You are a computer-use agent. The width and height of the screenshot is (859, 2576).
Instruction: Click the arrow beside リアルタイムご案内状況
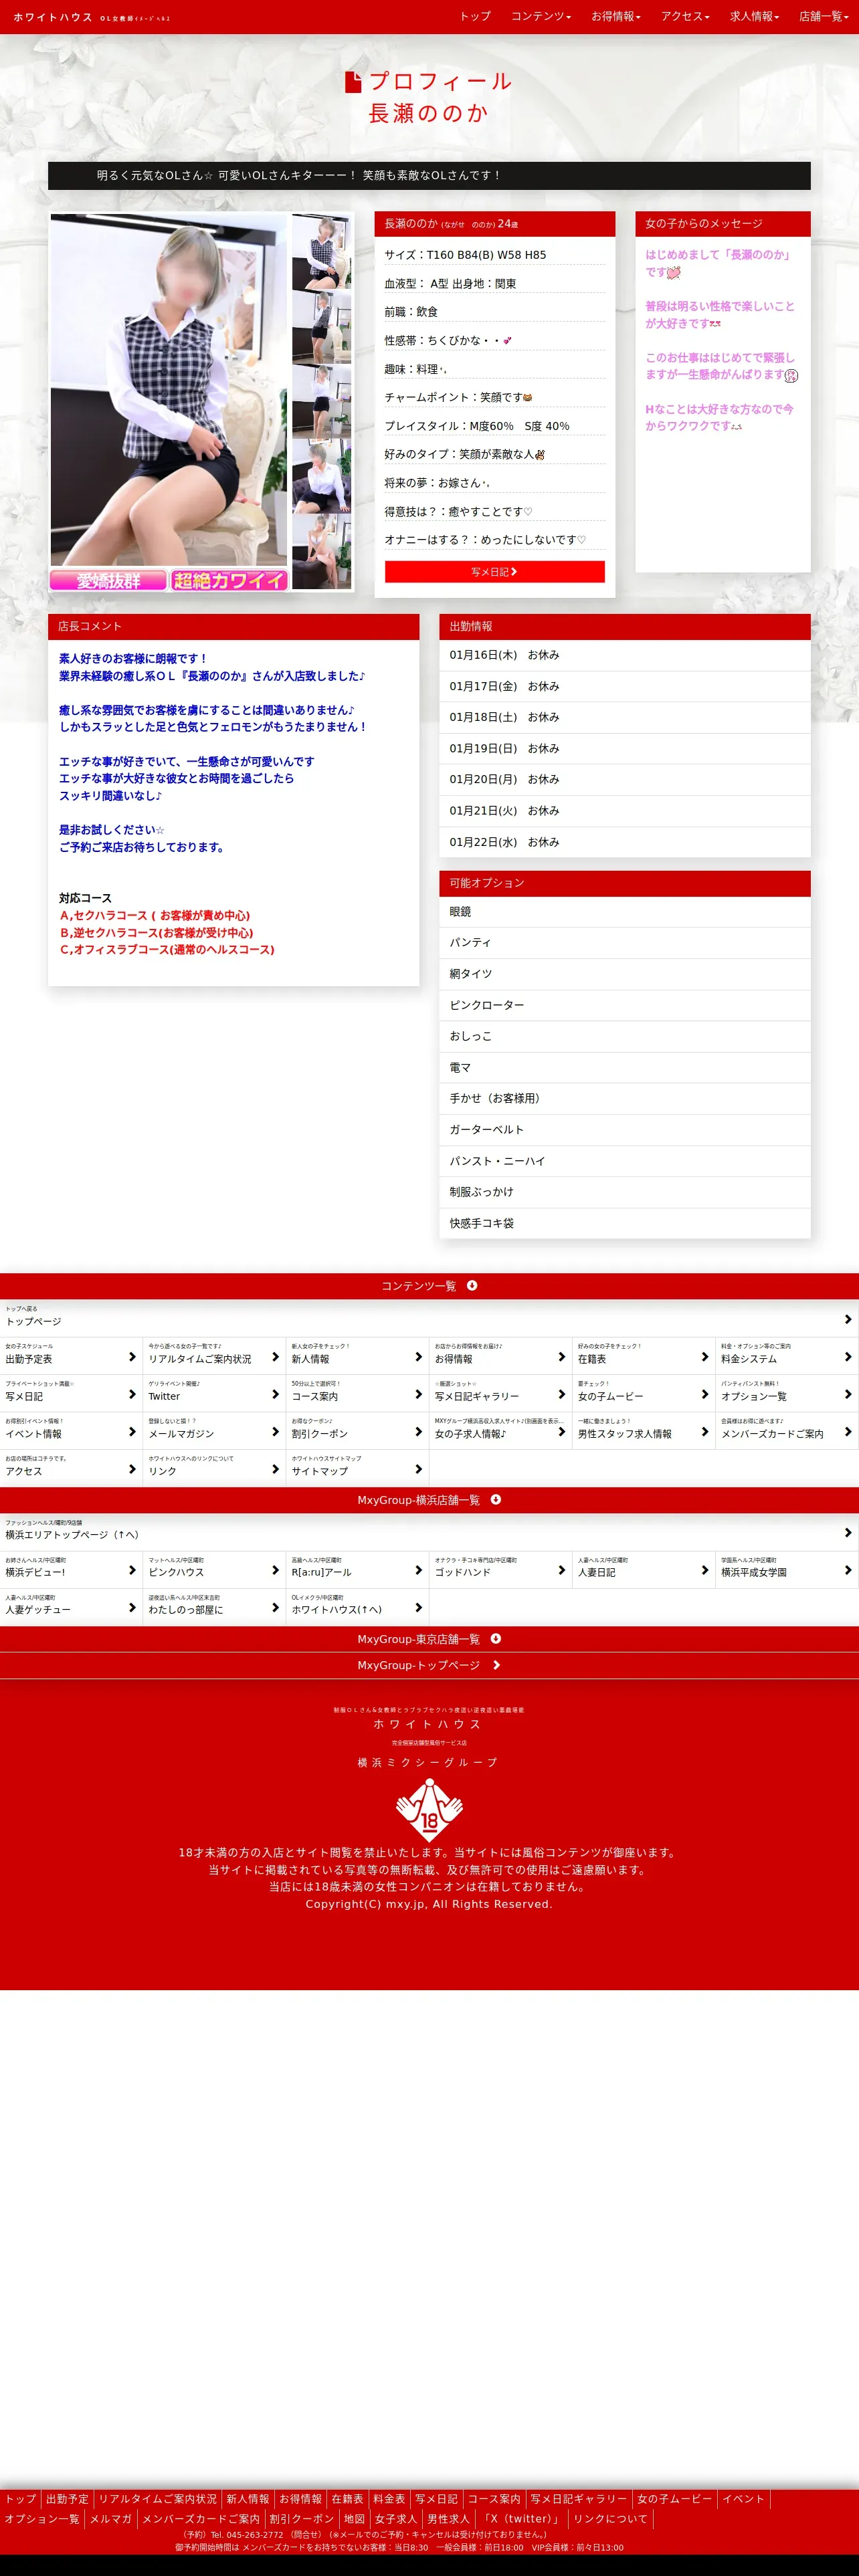tap(275, 1357)
